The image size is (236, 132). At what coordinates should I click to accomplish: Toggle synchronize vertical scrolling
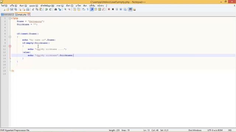[74, 10]
